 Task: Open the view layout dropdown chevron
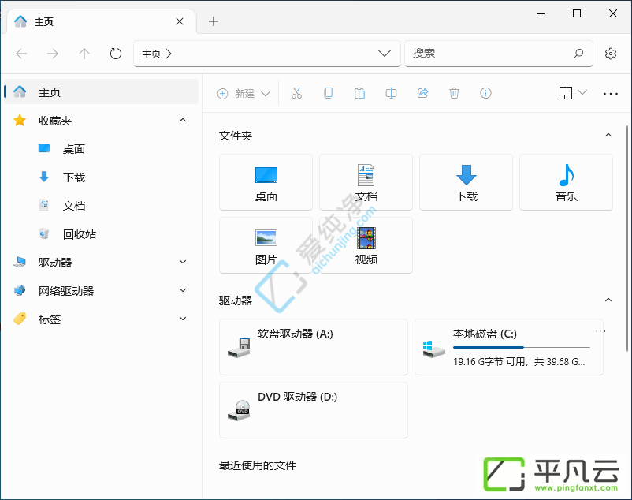582,92
